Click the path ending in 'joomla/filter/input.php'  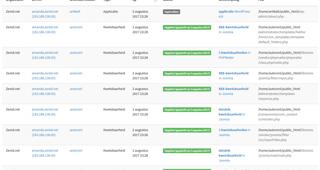point(286,76)
